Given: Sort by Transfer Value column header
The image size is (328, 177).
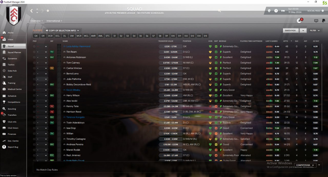Looking at the screenshot, I should 166,41.
